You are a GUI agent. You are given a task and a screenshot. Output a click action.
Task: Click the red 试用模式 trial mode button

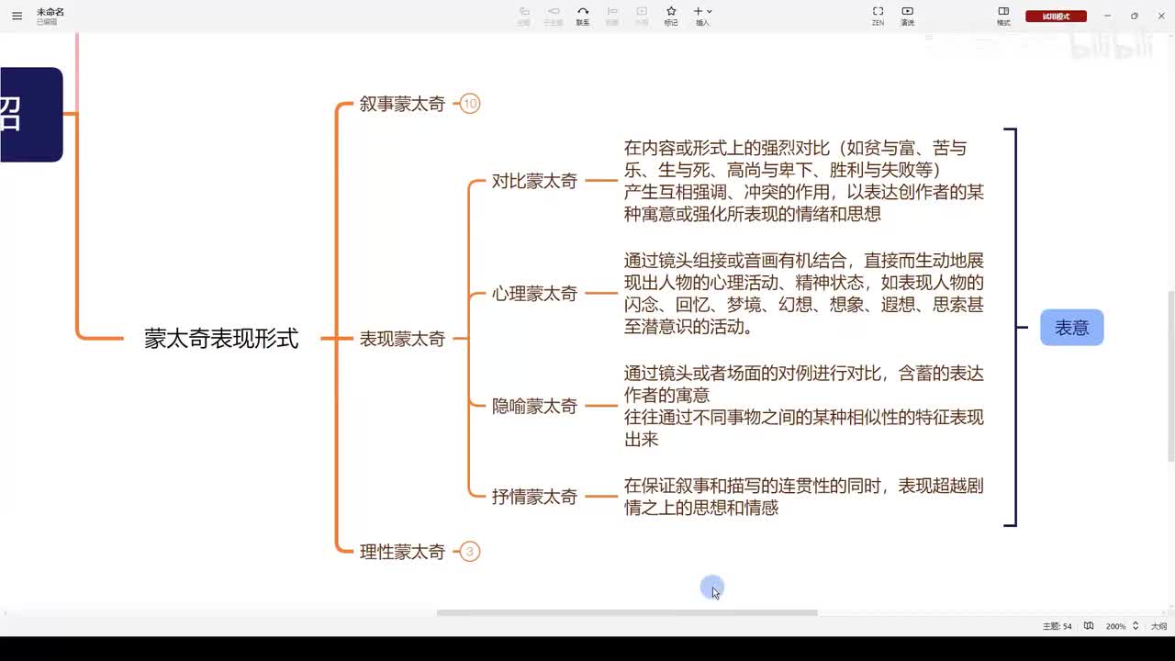[1056, 16]
